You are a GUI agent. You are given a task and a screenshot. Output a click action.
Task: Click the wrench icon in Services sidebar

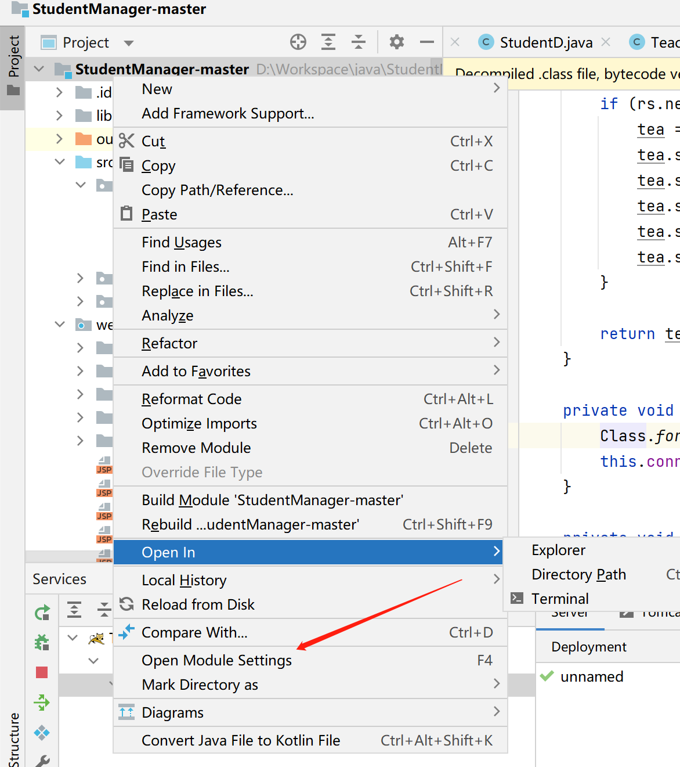[x=42, y=761]
